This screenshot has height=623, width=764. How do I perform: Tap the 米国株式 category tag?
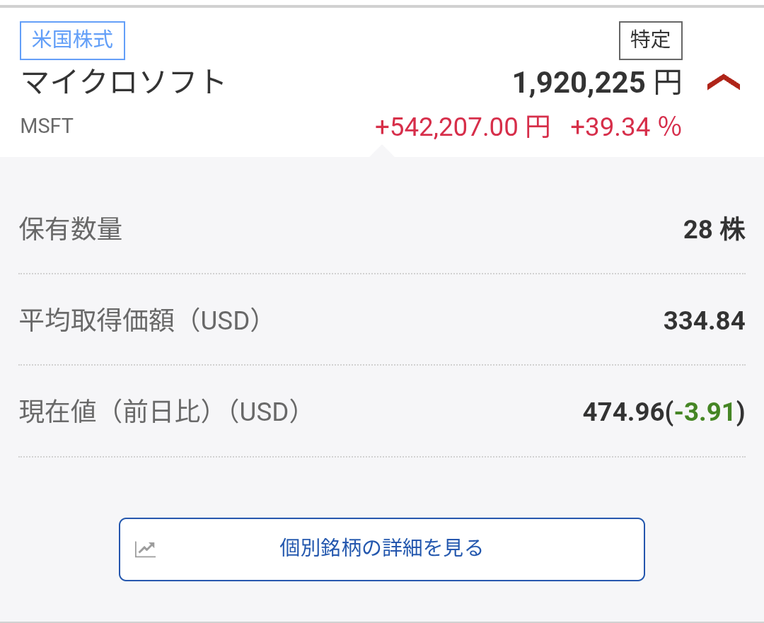coord(72,40)
